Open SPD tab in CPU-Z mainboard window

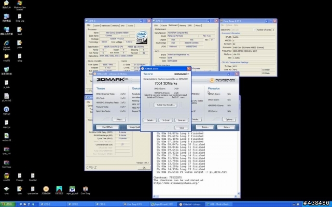(190, 25)
